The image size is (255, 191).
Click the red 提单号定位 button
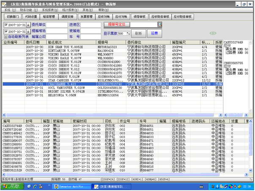117,24
